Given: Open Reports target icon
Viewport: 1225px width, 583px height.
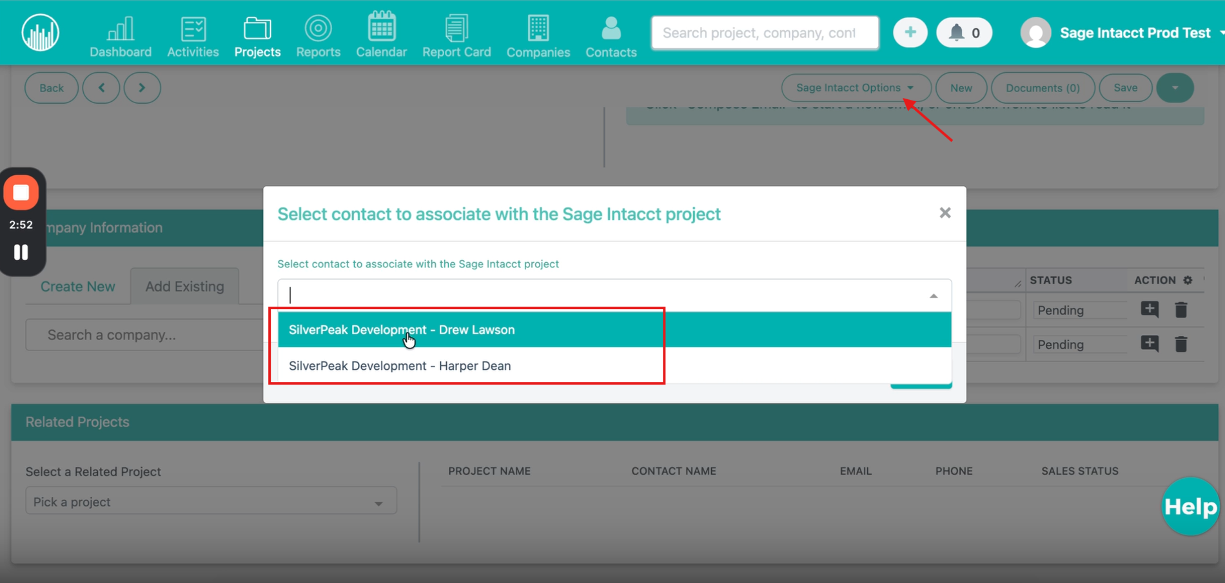Looking at the screenshot, I should click(x=318, y=29).
